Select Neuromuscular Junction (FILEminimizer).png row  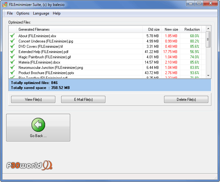tap(107, 67)
